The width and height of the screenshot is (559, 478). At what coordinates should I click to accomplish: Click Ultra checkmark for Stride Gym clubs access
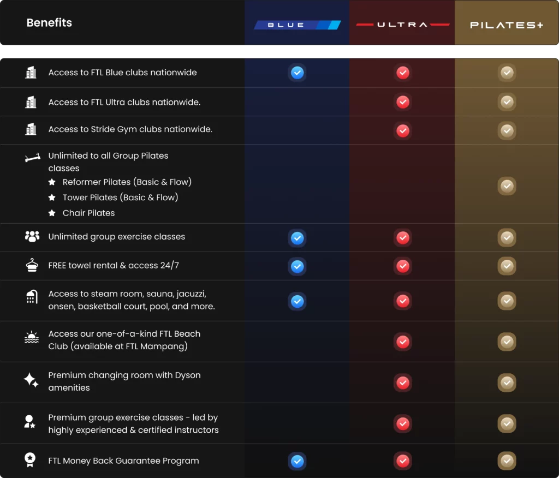403,130
